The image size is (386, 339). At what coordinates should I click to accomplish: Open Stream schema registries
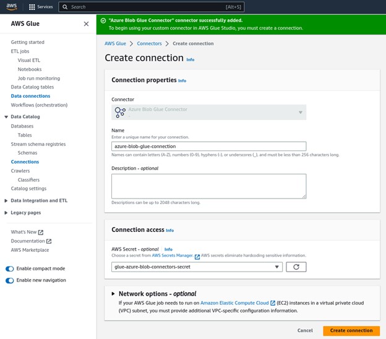pyautogui.click(x=38, y=144)
